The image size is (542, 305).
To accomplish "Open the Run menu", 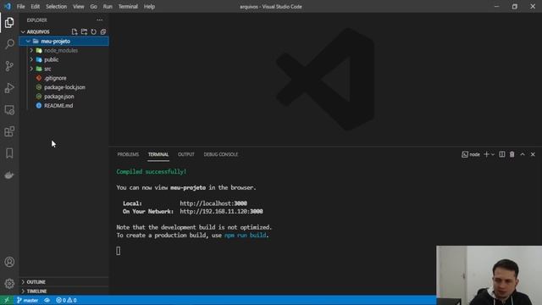I will click(x=108, y=7).
